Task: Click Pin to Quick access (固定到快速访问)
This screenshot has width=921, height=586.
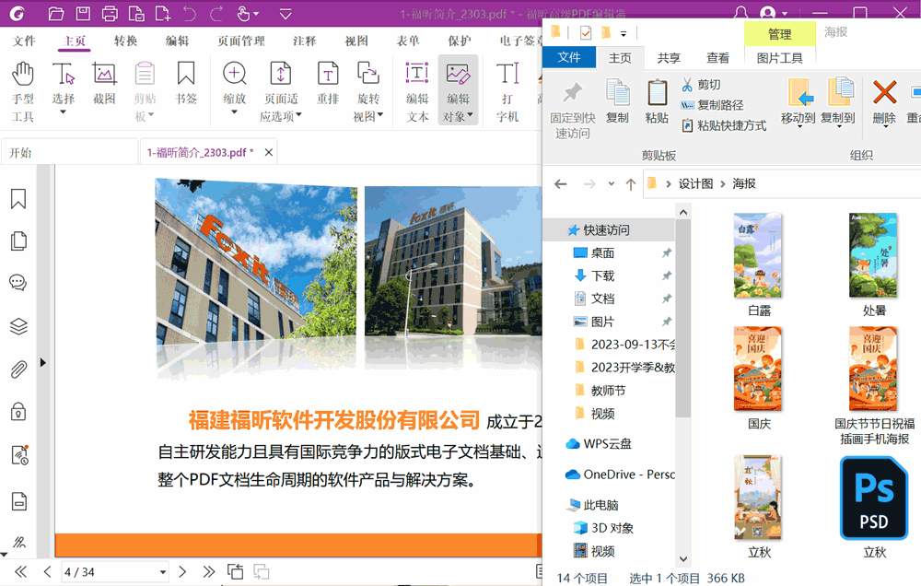Action: pos(573,110)
